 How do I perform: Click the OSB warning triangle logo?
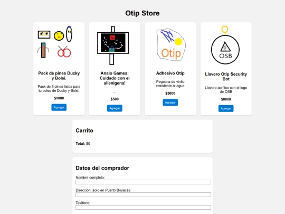[225, 47]
